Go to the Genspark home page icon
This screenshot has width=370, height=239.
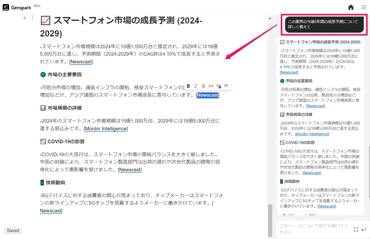click(x=351, y=7)
